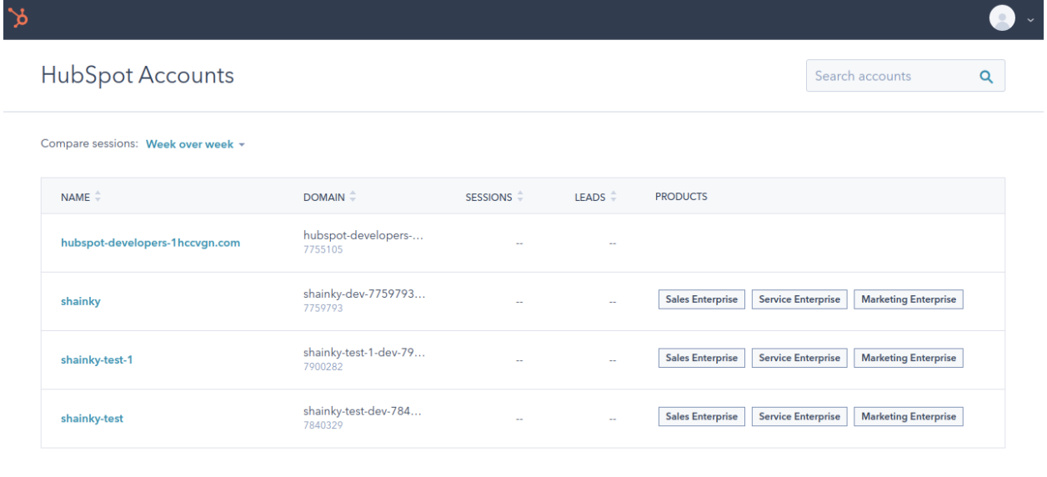Click Service Enterprise tag in shainky-test row
Image resolution: width=1047 pixels, height=477 pixels.
[799, 416]
